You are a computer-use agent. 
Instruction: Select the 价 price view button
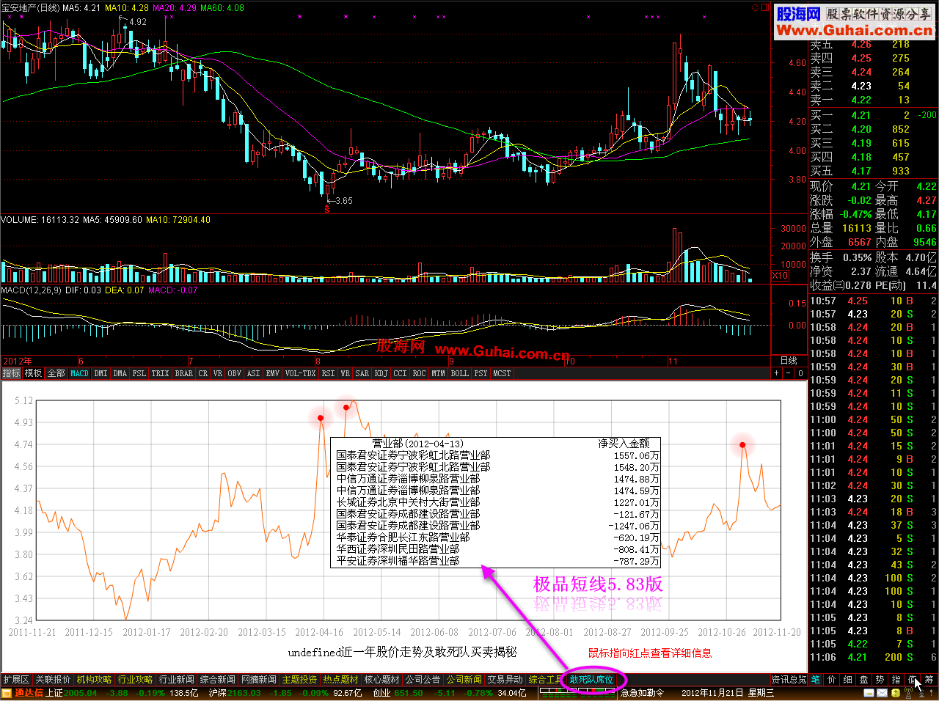pos(832,680)
